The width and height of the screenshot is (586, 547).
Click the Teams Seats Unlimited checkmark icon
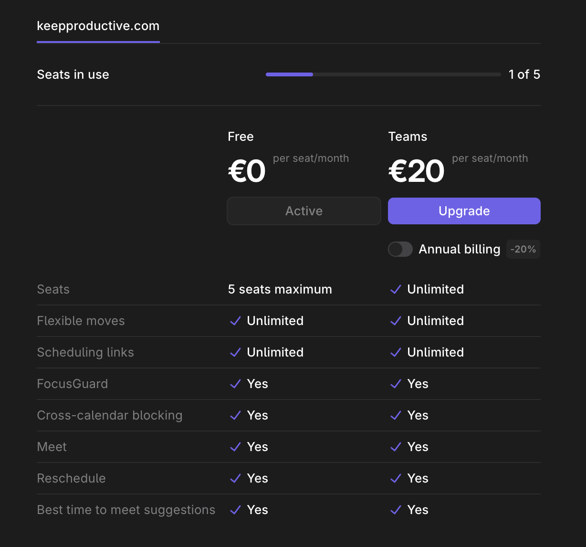pyautogui.click(x=396, y=289)
